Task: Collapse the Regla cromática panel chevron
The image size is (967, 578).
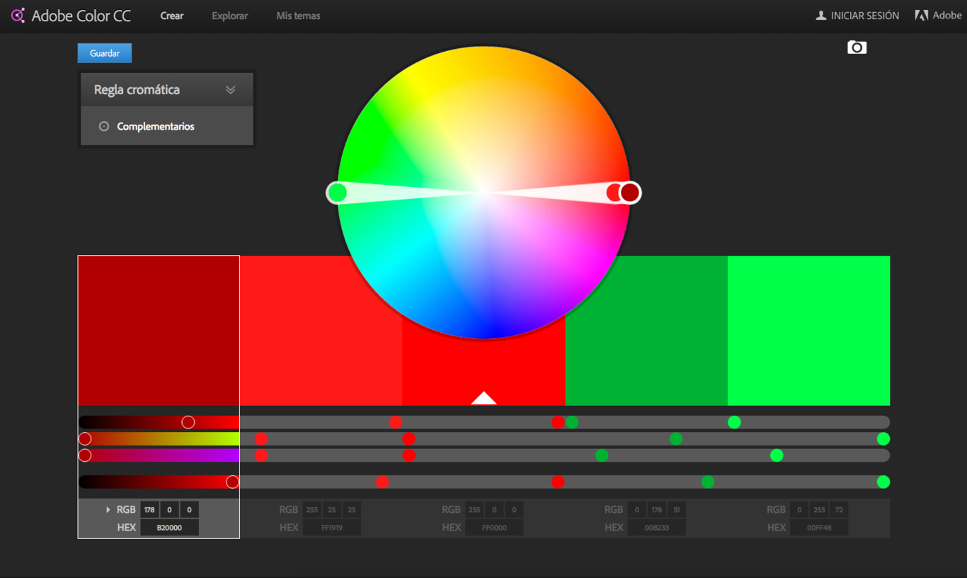Action: click(230, 89)
